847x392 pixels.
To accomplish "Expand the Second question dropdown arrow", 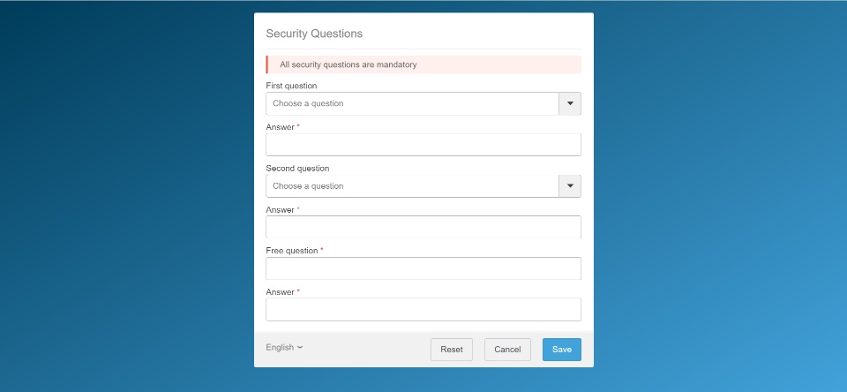I will click(570, 186).
